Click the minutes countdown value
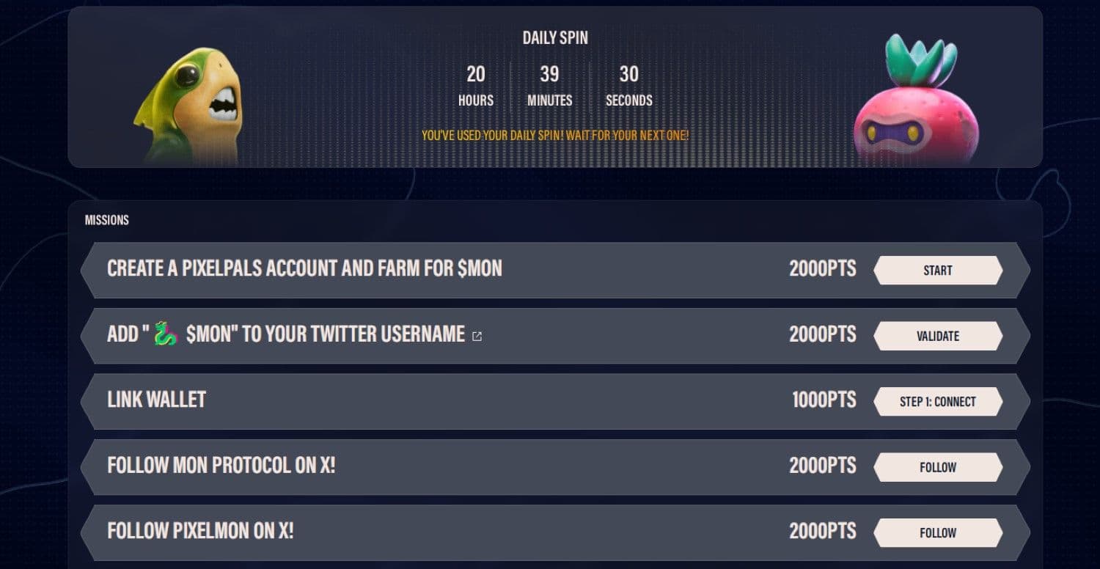Viewport: 1100px width, 569px height. (x=549, y=74)
